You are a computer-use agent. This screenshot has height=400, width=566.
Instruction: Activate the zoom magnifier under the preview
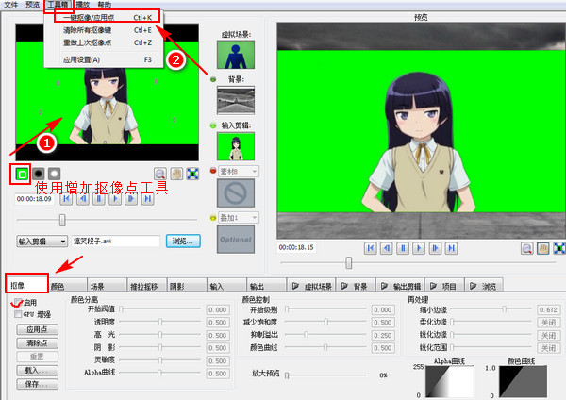coord(527,248)
